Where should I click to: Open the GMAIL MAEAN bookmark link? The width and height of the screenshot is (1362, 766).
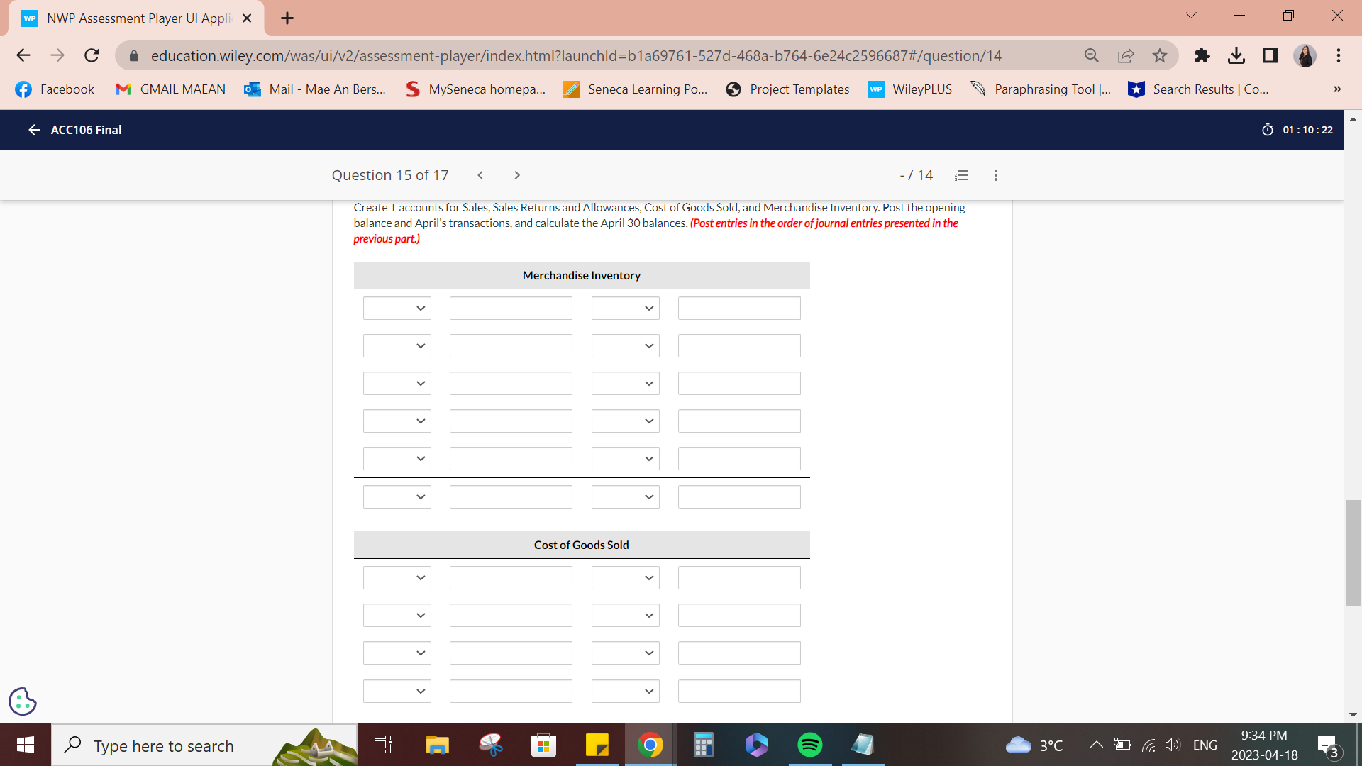(170, 89)
